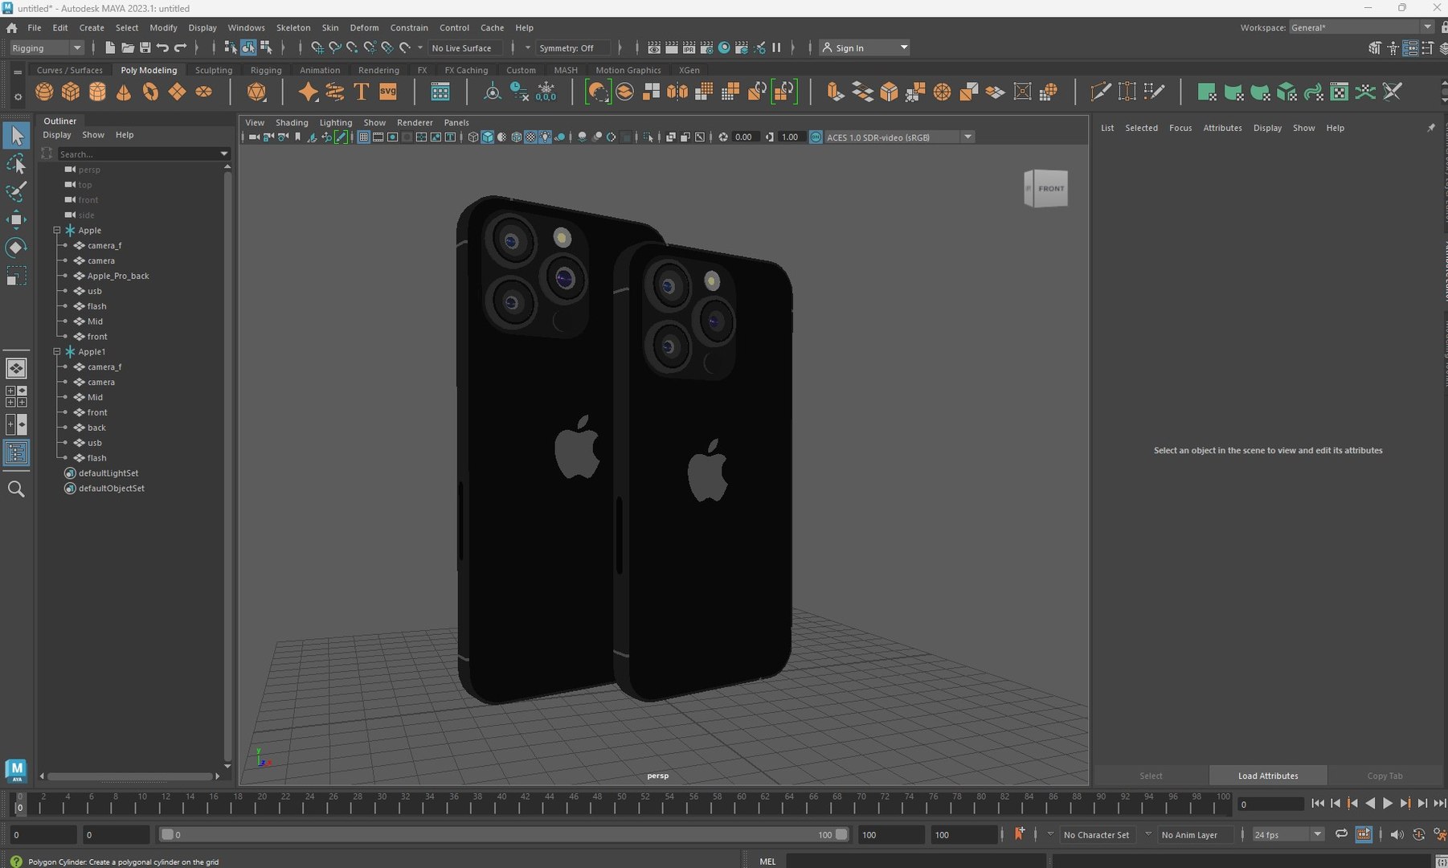This screenshot has height=868, width=1448.
Task: Open the No Live Surface dropdown
Action: (465, 48)
